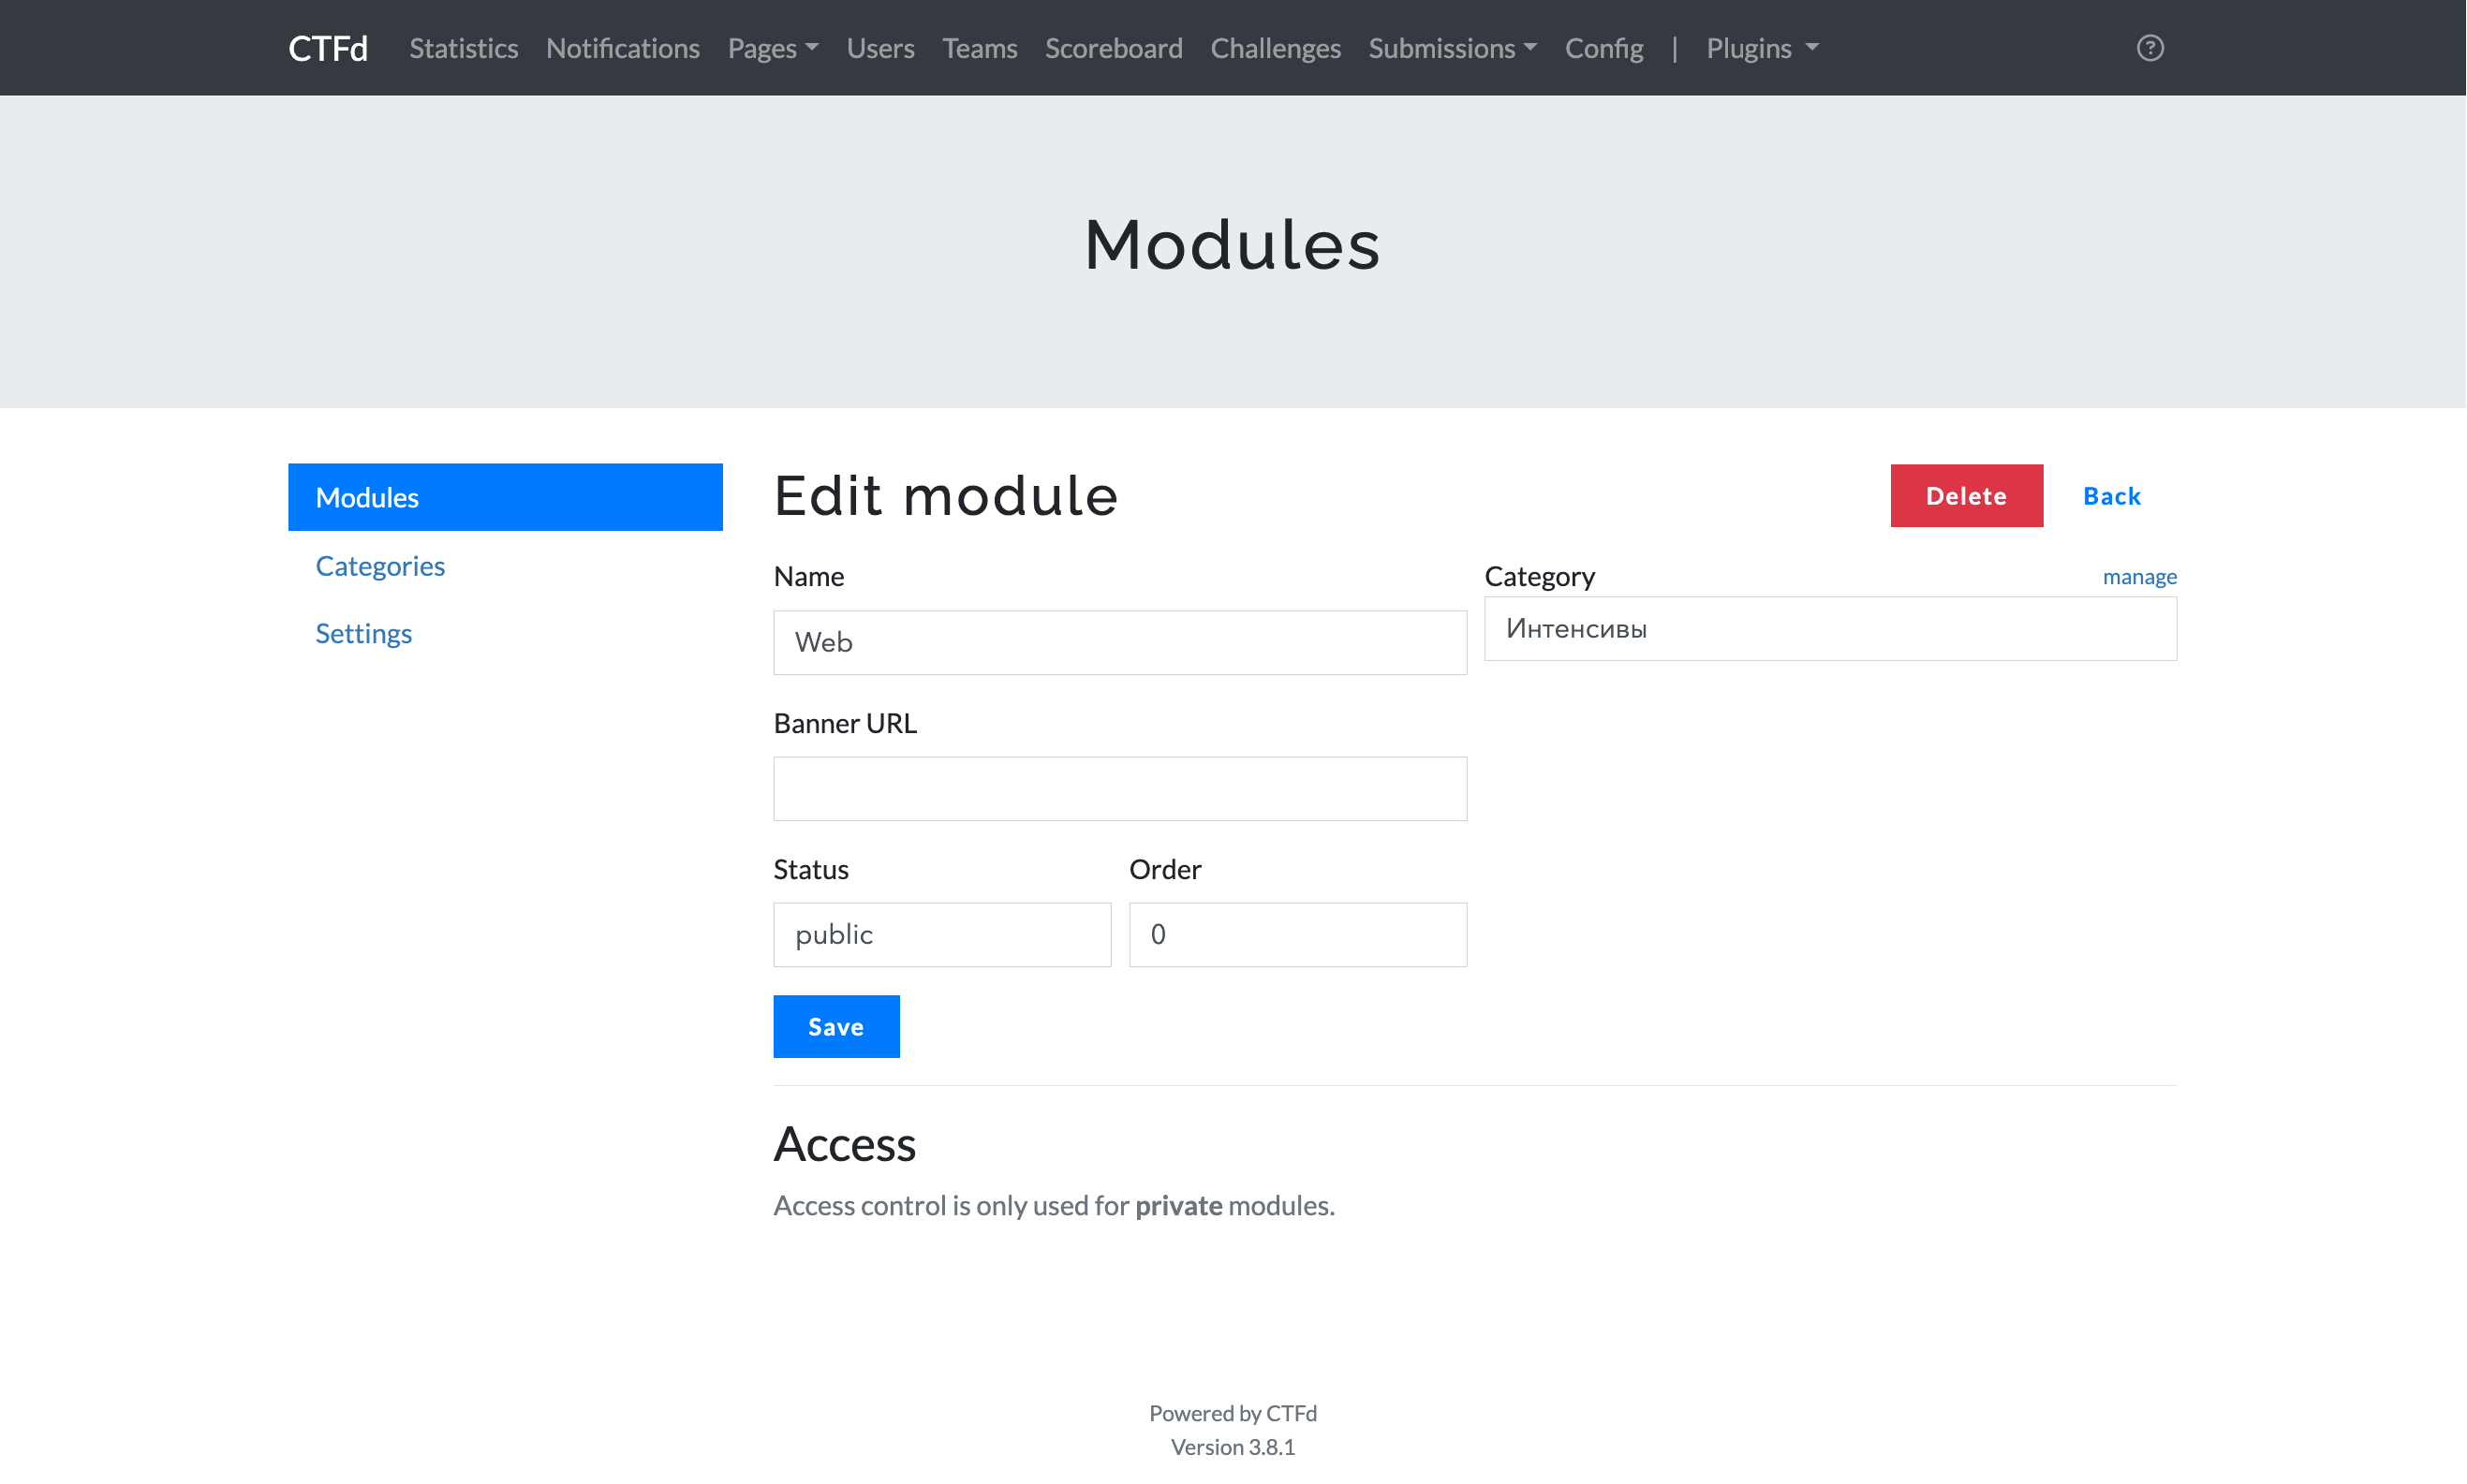Open the Pages dropdown menu
This screenshot has width=2467, height=1484.
point(772,47)
